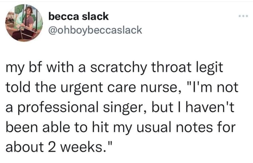Click becca slack's profile picture
Viewport: 253px width, 163px height.
24,23
